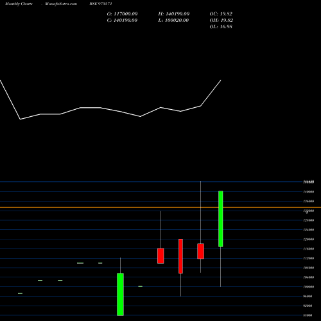Click the first red candlestick from the left

pyautogui.click(x=160, y=256)
